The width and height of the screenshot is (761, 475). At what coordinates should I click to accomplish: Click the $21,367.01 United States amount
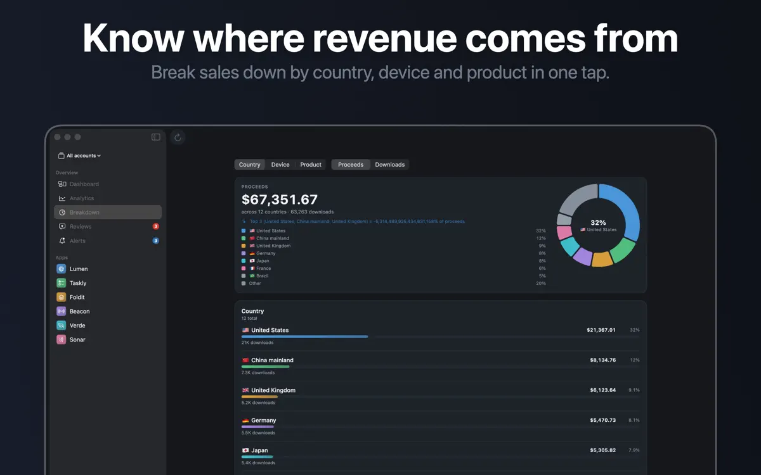pyautogui.click(x=601, y=330)
